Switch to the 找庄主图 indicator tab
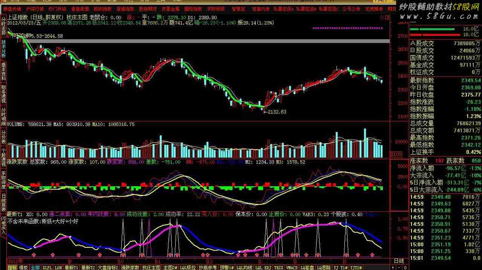Viewport: 482px width, 270px height. click(x=151, y=267)
